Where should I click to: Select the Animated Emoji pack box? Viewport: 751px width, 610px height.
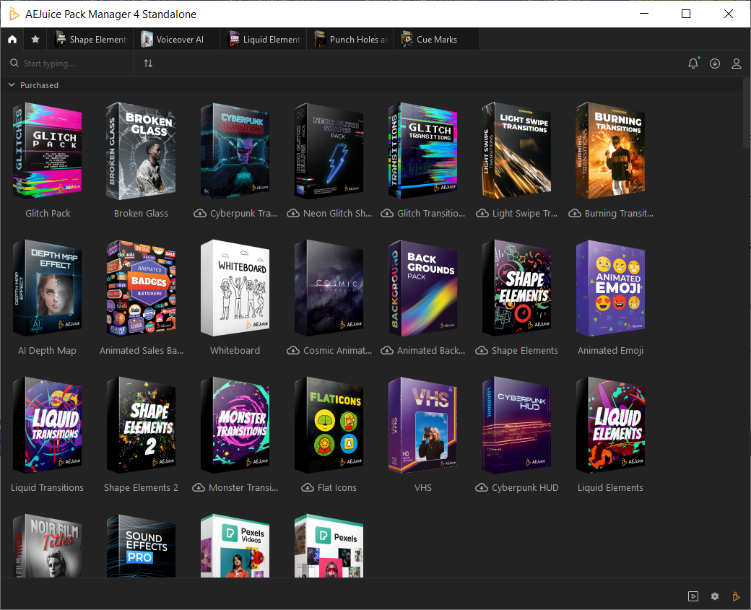coord(610,288)
